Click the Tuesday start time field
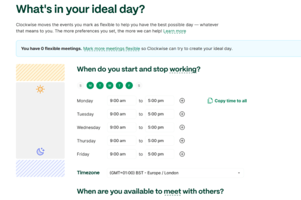The height and width of the screenshot is (200, 301). [x=121, y=114]
